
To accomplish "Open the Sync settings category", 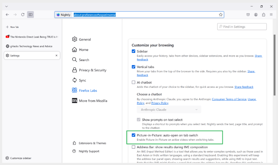I will click(79, 80).
